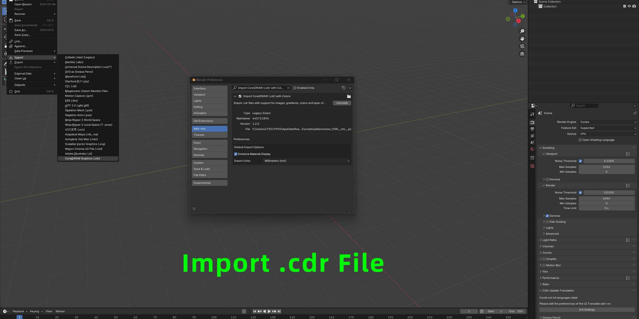The image size is (639, 319).
Task: Click the pan view hand icon
Action: (522, 38)
